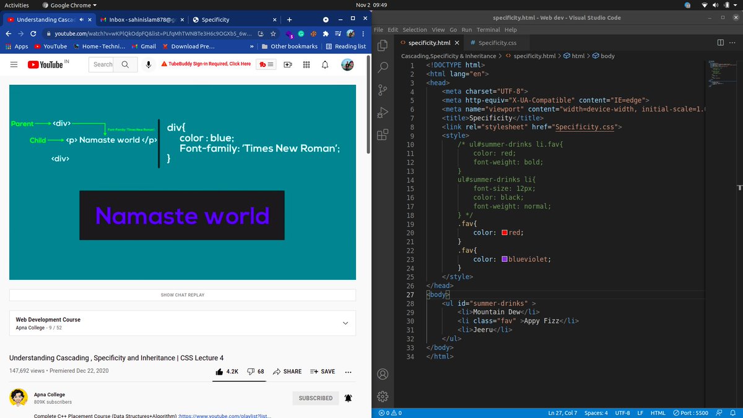
Task: Change indentation via Spaces: 4
Action: point(596,413)
